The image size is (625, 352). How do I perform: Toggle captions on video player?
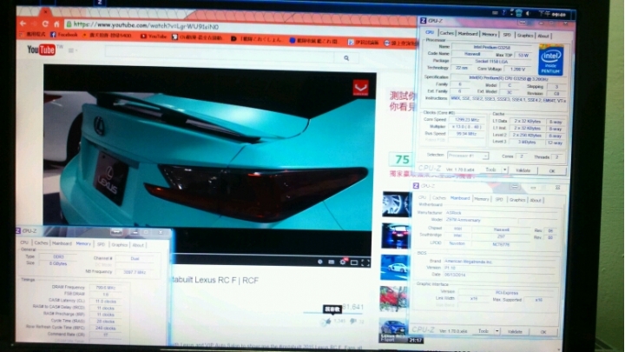pos(332,262)
